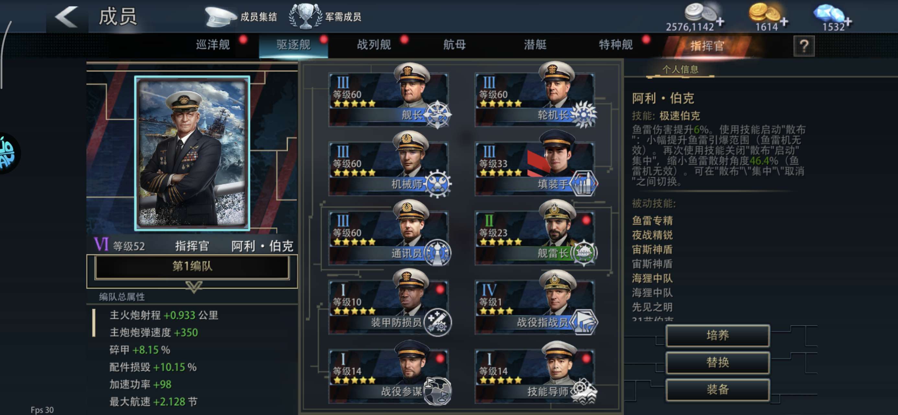Viewport: 898px width, 415px height.
Task: Open the question mark help icon
Action: (804, 46)
